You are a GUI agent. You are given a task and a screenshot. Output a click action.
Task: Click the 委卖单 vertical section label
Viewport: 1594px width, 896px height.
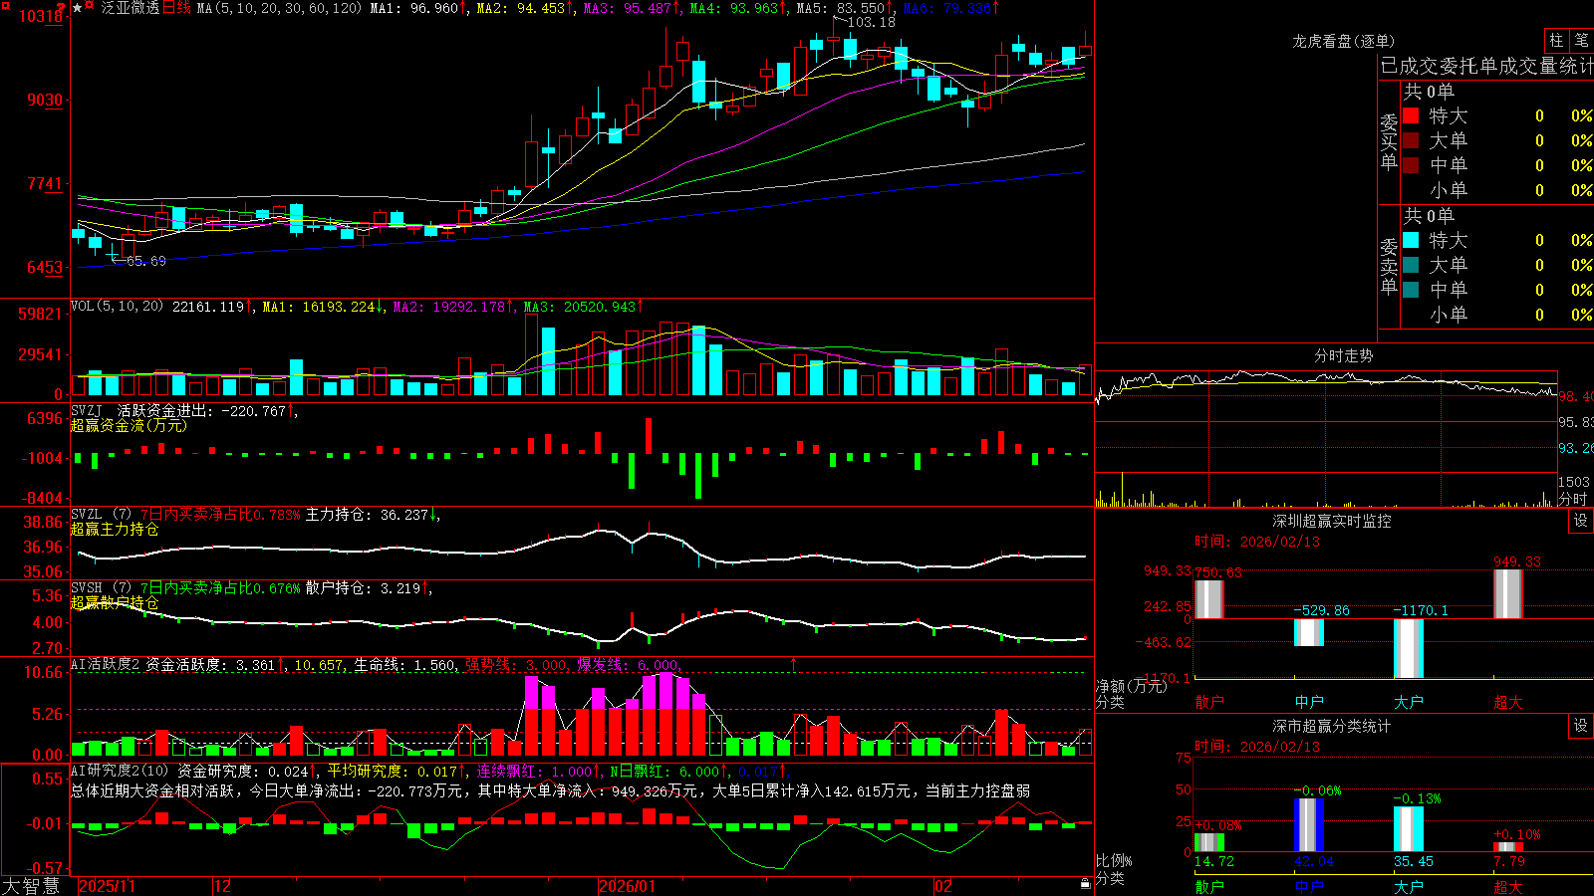coord(1389,266)
